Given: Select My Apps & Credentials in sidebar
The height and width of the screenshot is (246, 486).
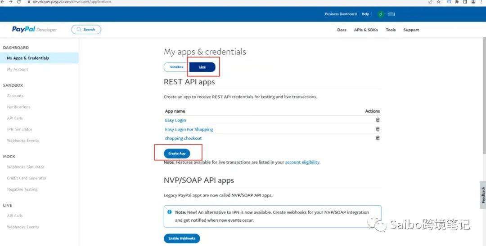Looking at the screenshot, I should [39, 58].
